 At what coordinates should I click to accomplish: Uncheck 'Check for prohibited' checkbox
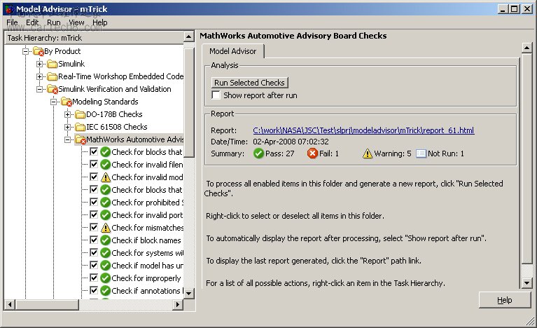click(94, 202)
